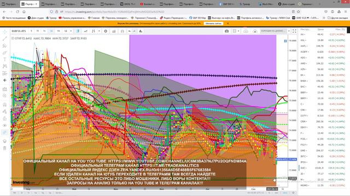The height and width of the screenshot is (196, 350).
Task: Open the compare symbols icon
Action: (x=86, y=31)
